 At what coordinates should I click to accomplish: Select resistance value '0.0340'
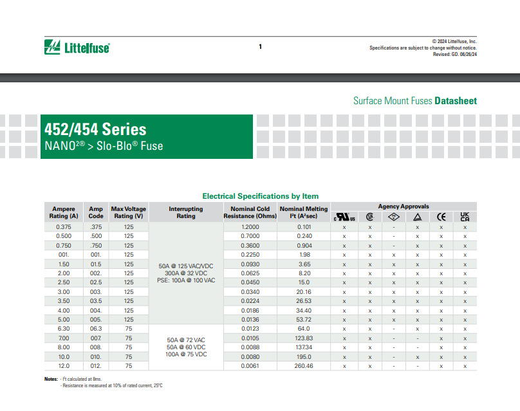point(250,292)
